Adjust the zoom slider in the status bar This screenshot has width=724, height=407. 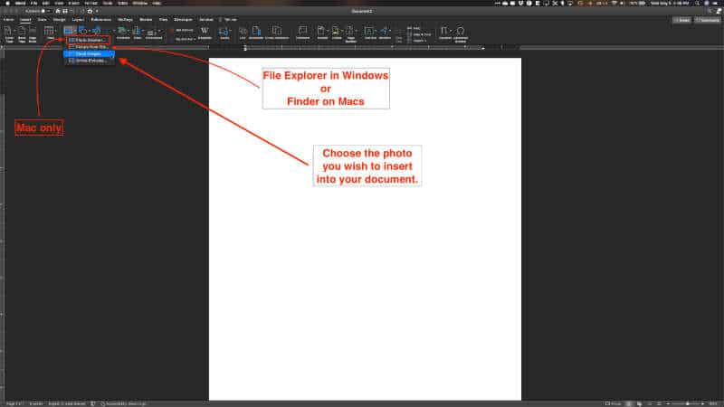688,403
